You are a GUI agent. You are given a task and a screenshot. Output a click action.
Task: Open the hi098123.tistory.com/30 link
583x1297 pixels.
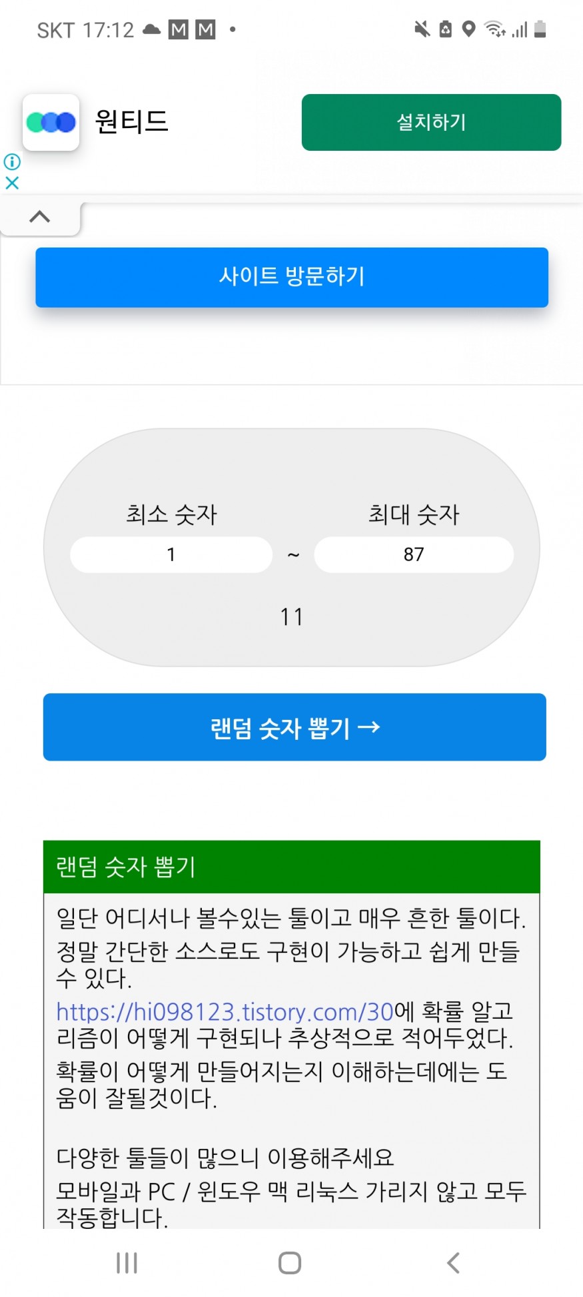coord(225,1012)
